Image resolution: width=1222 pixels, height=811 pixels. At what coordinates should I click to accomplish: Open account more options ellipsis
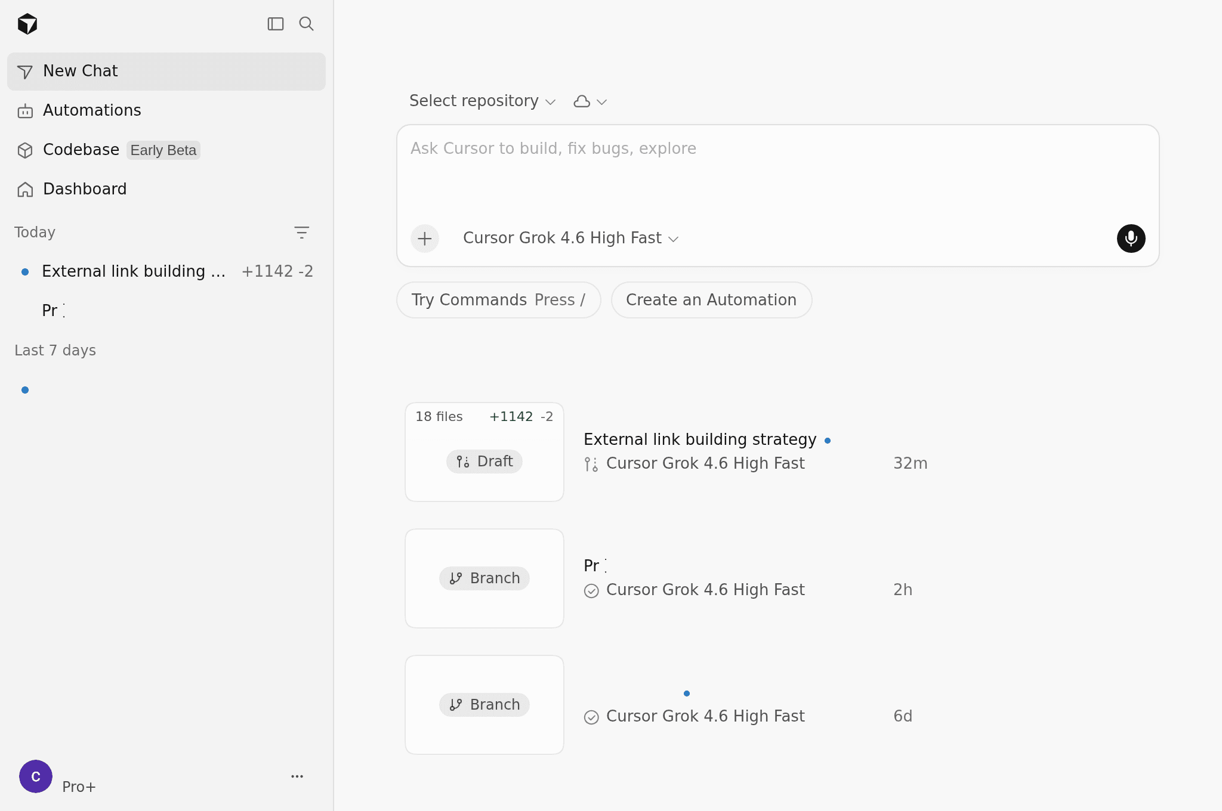click(x=297, y=776)
